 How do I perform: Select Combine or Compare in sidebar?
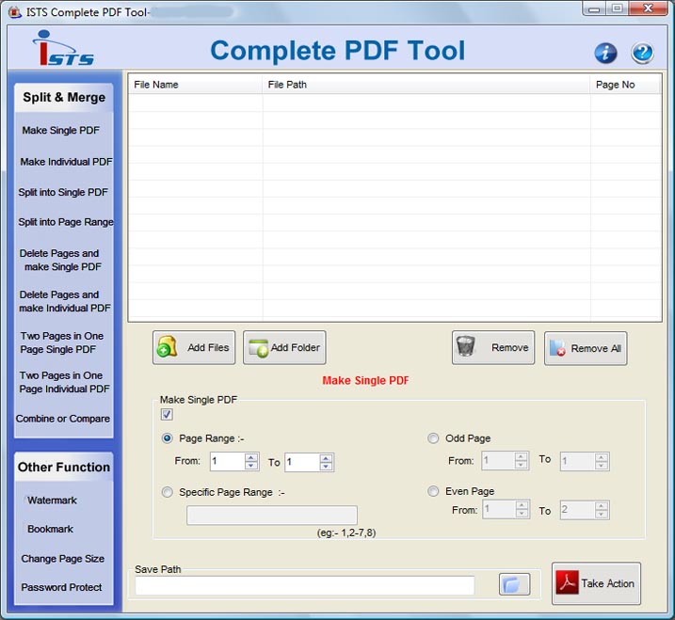[x=63, y=419]
